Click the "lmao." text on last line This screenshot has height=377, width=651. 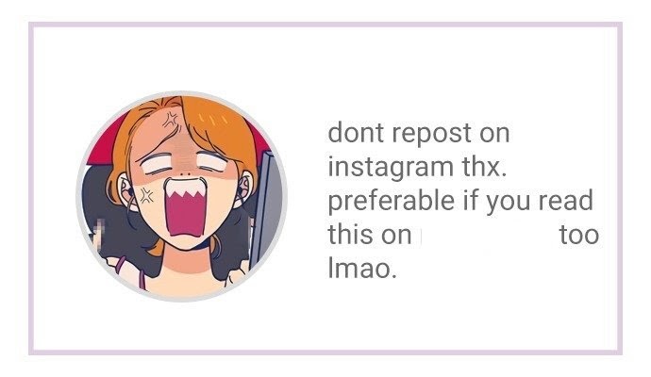point(362,269)
